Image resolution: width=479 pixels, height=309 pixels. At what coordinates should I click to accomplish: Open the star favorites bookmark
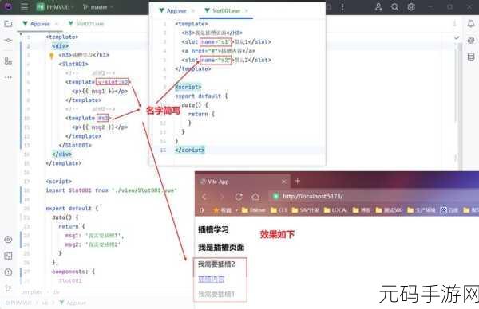(223, 210)
